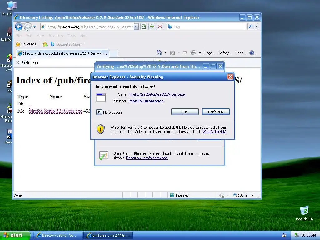Click the Read Mail icon
The image size is (320, 240).
pos(185,53)
